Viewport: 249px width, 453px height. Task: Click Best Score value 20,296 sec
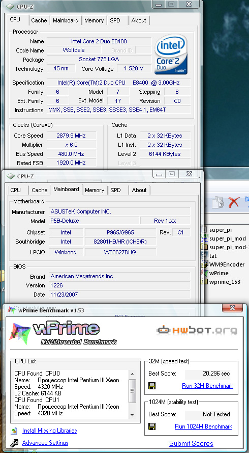[x=207, y=374]
